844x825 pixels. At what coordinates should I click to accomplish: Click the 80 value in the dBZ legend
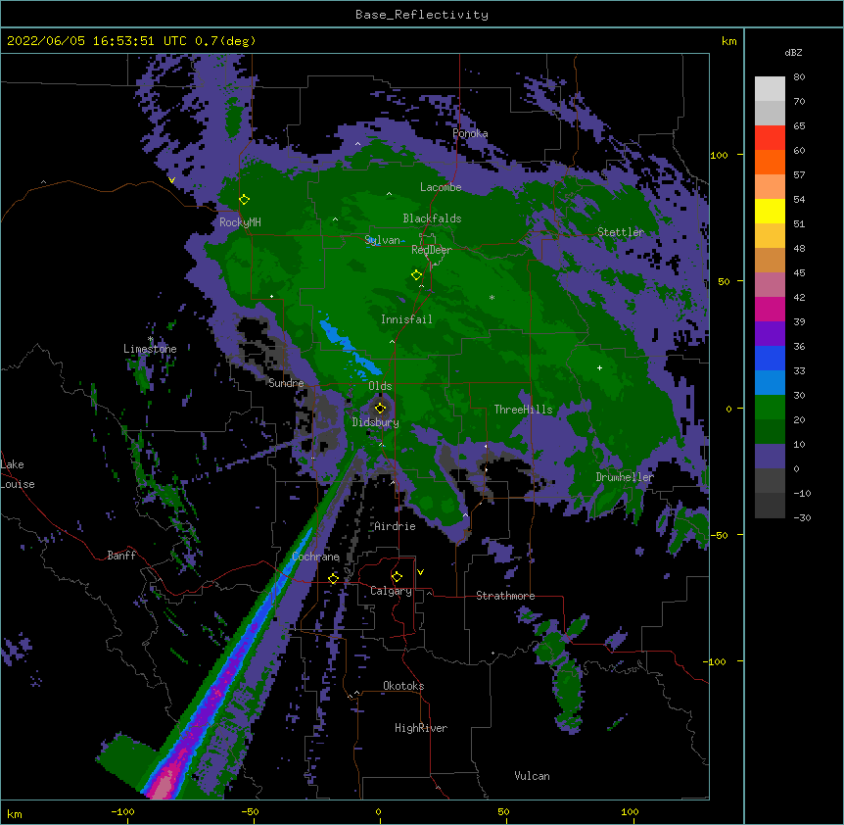799,77
